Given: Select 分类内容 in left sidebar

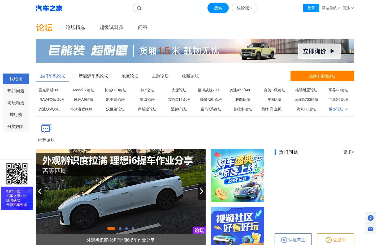Looking at the screenshot, I should tap(16, 127).
